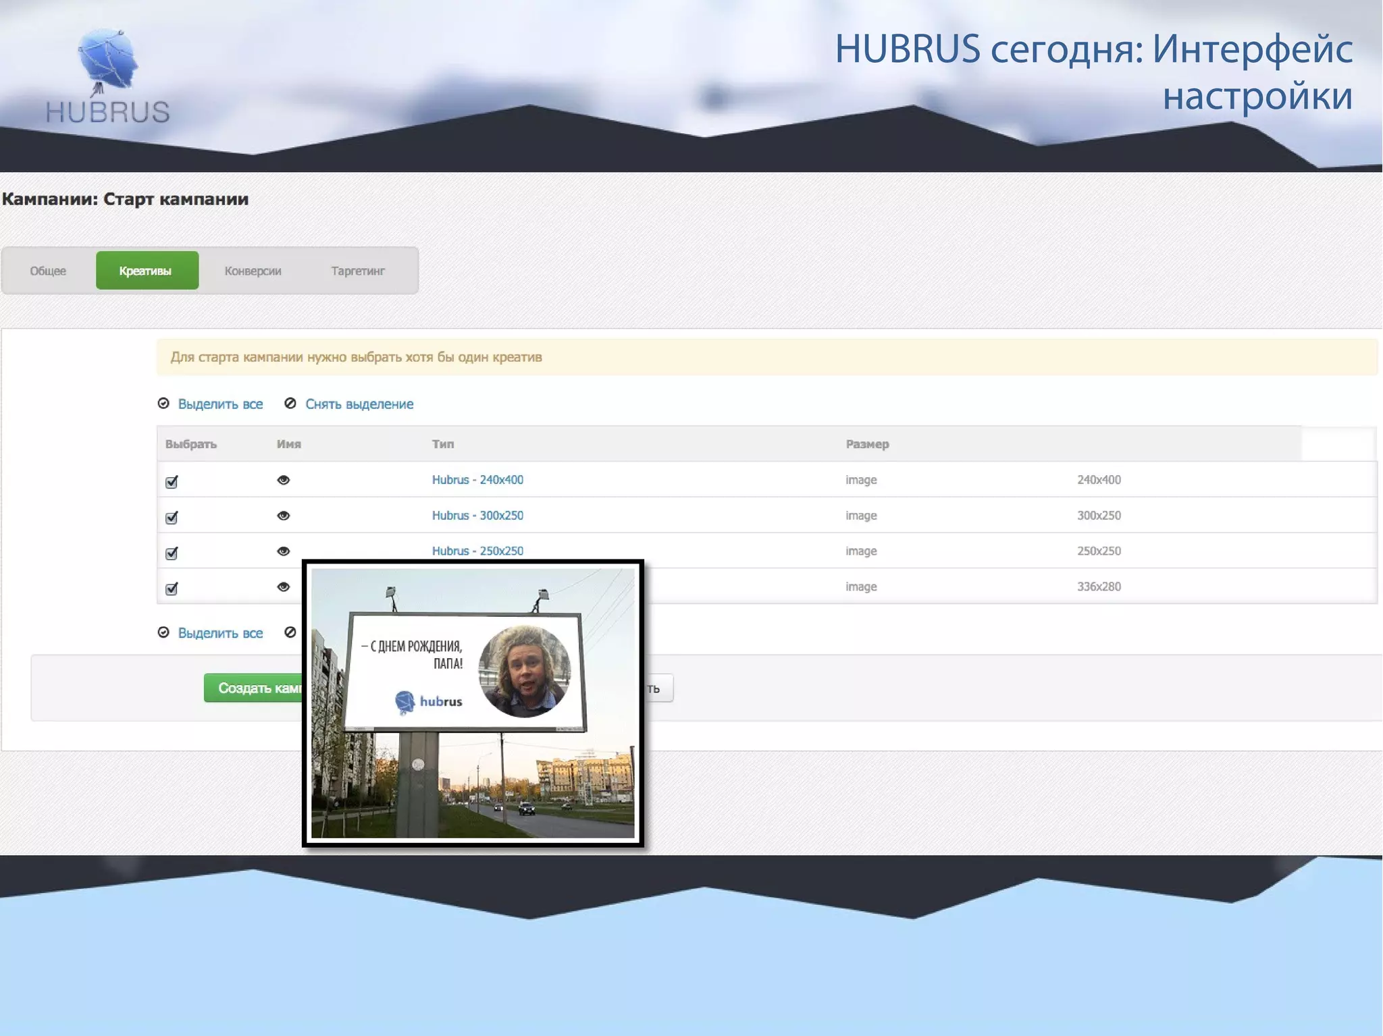This screenshot has height=1036, width=1383.
Task: Click the 300x250 size cell
Action: (x=1099, y=516)
